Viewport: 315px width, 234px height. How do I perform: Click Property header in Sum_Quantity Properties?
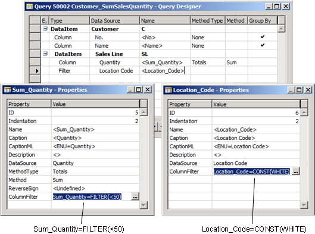(29, 104)
